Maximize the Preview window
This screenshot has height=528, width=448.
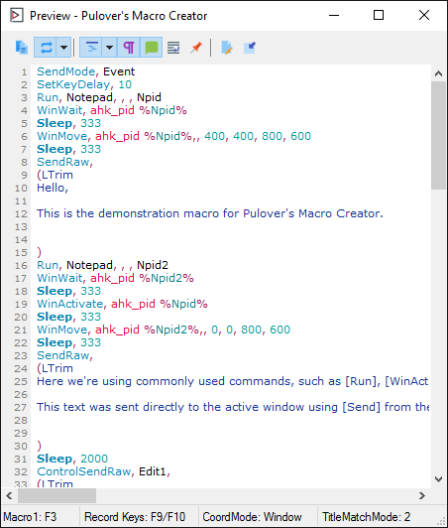[x=379, y=15]
